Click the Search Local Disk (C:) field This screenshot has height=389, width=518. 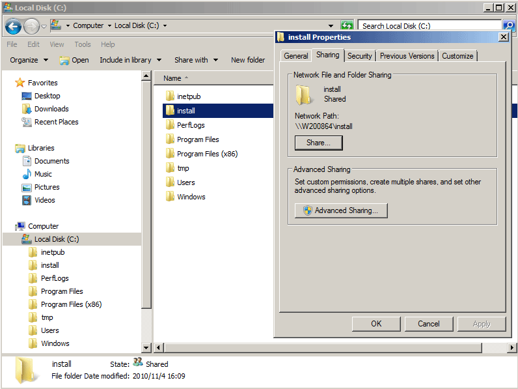(x=429, y=26)
